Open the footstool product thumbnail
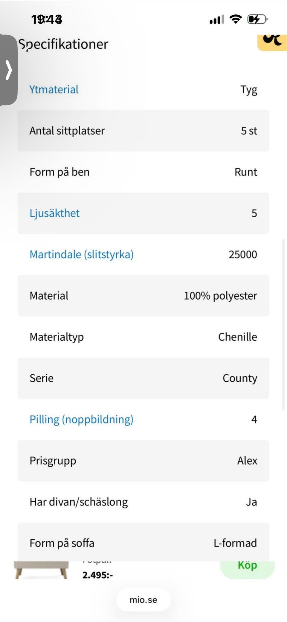This screenshot has width=287, height=622. (x=41, y=570)
